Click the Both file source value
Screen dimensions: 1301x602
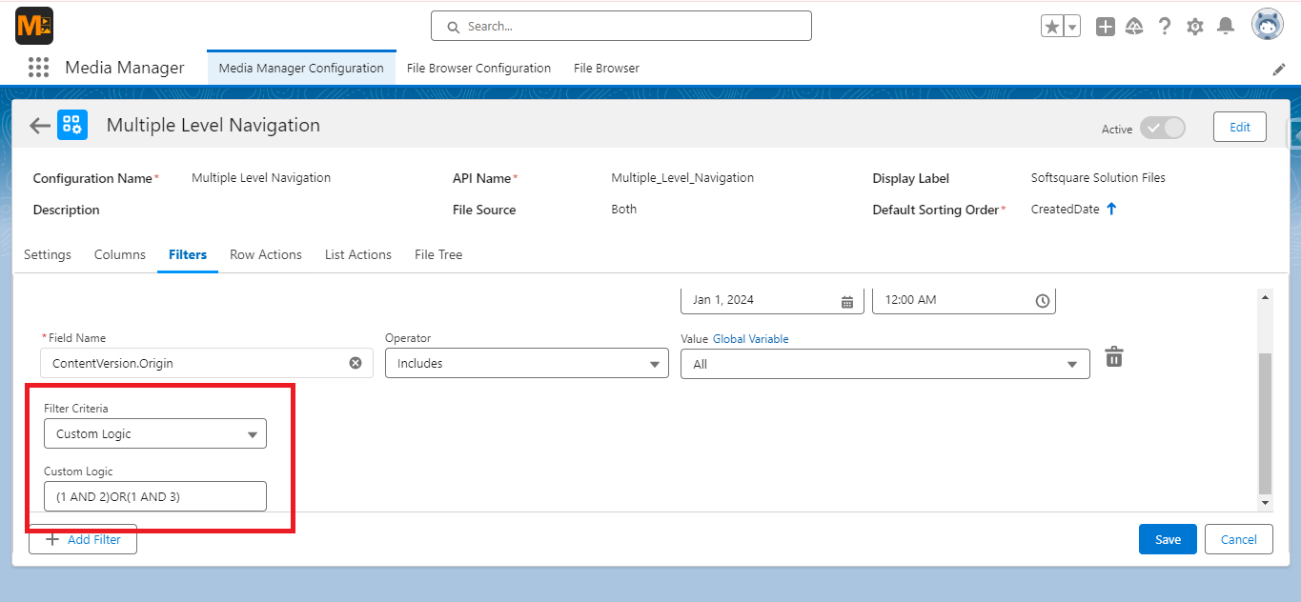click(624, 210)
